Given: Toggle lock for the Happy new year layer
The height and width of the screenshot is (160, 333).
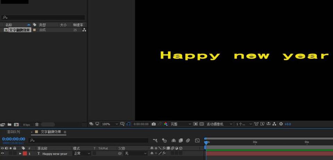Looking at the screenshot, I should coord(15,154).
